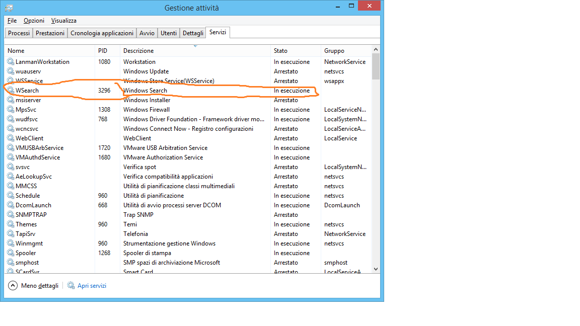Image resolution: width=580 pixels, height=326 pixels.
Task: Click the vertical scrollbar thumb
Action: point(376,66)
